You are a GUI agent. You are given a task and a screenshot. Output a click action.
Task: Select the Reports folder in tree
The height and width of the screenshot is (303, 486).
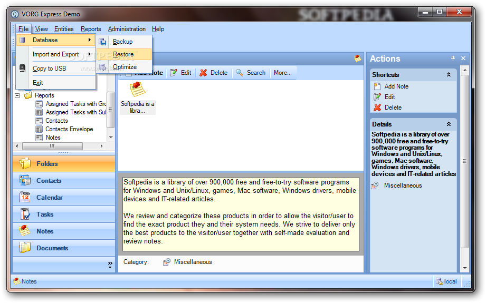[x=44, y=95]
